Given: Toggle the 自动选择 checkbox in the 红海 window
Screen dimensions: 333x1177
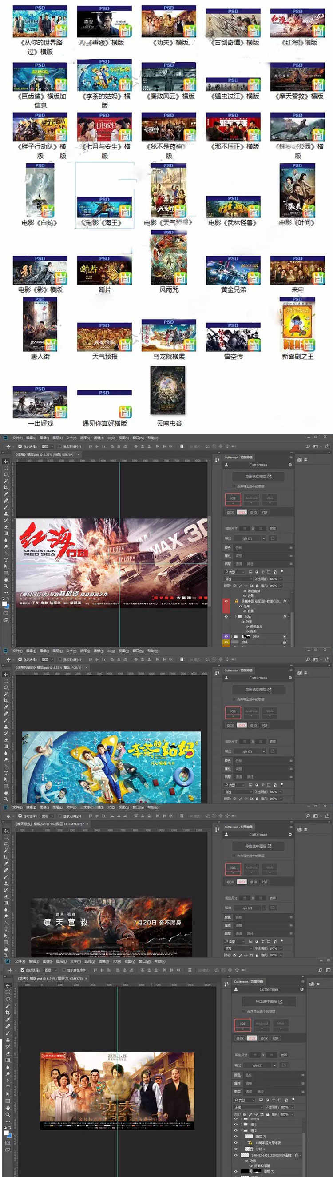Looking at the screenshot, I should pos(20,446).
